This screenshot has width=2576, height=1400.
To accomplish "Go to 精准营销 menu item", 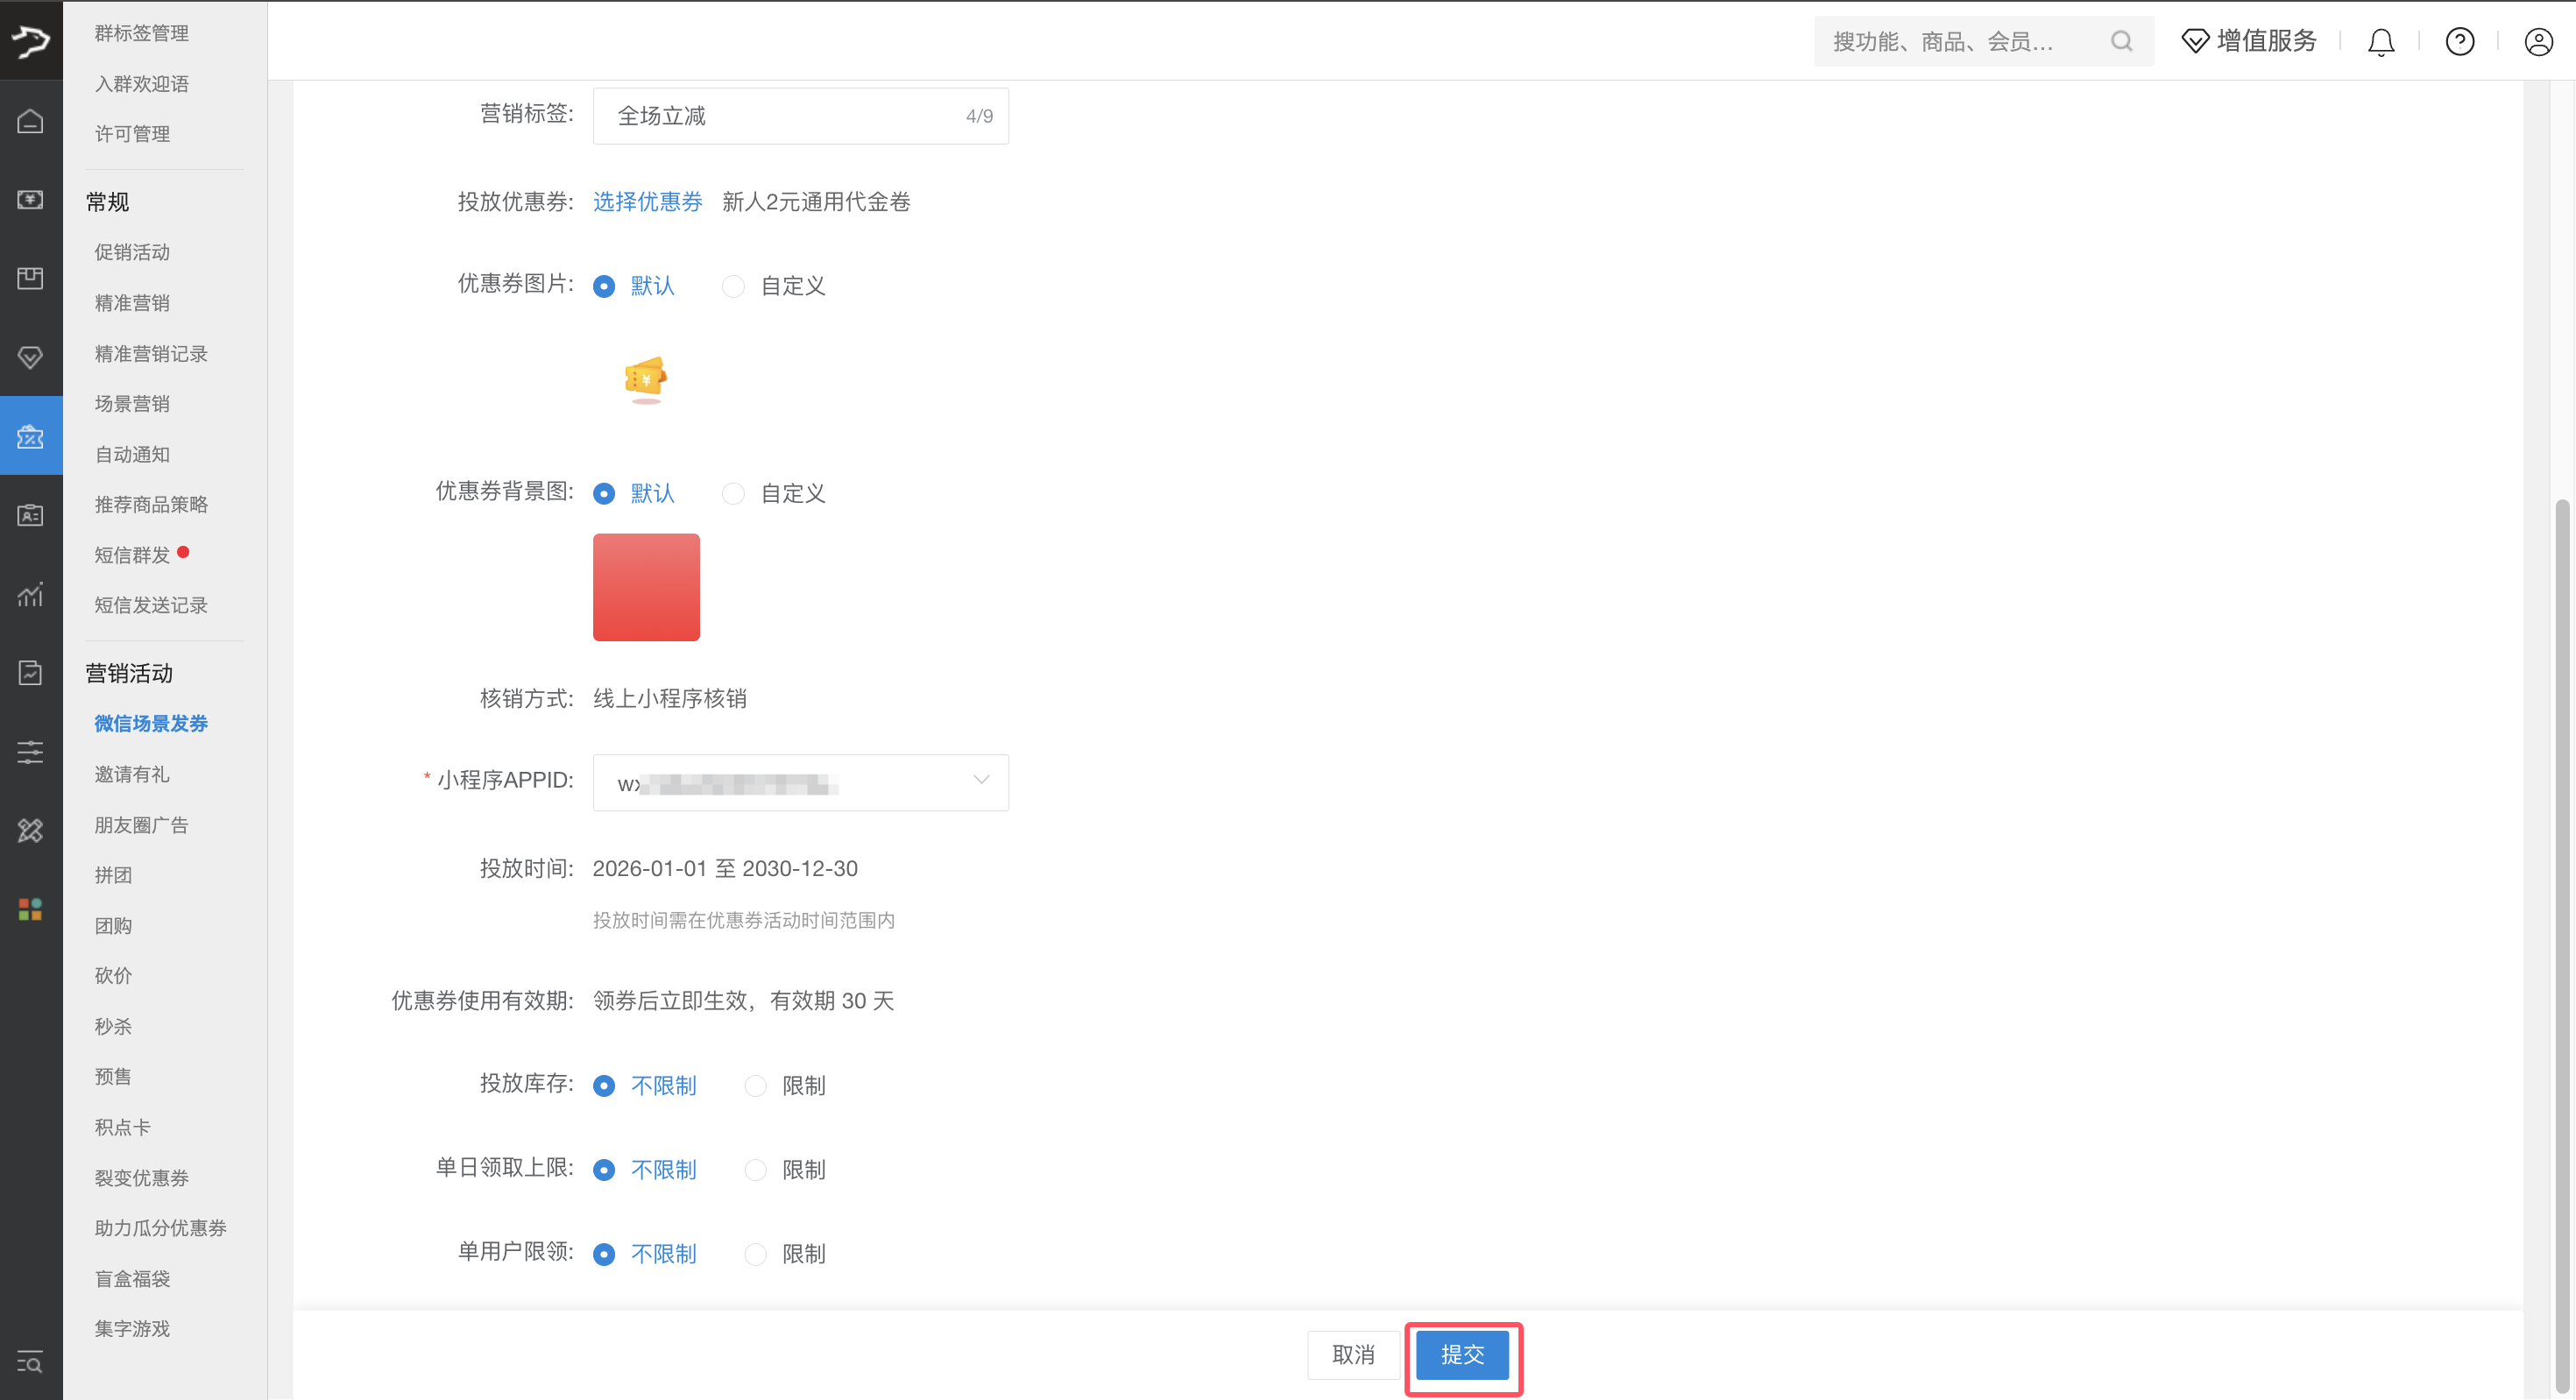I will [132, 303].
